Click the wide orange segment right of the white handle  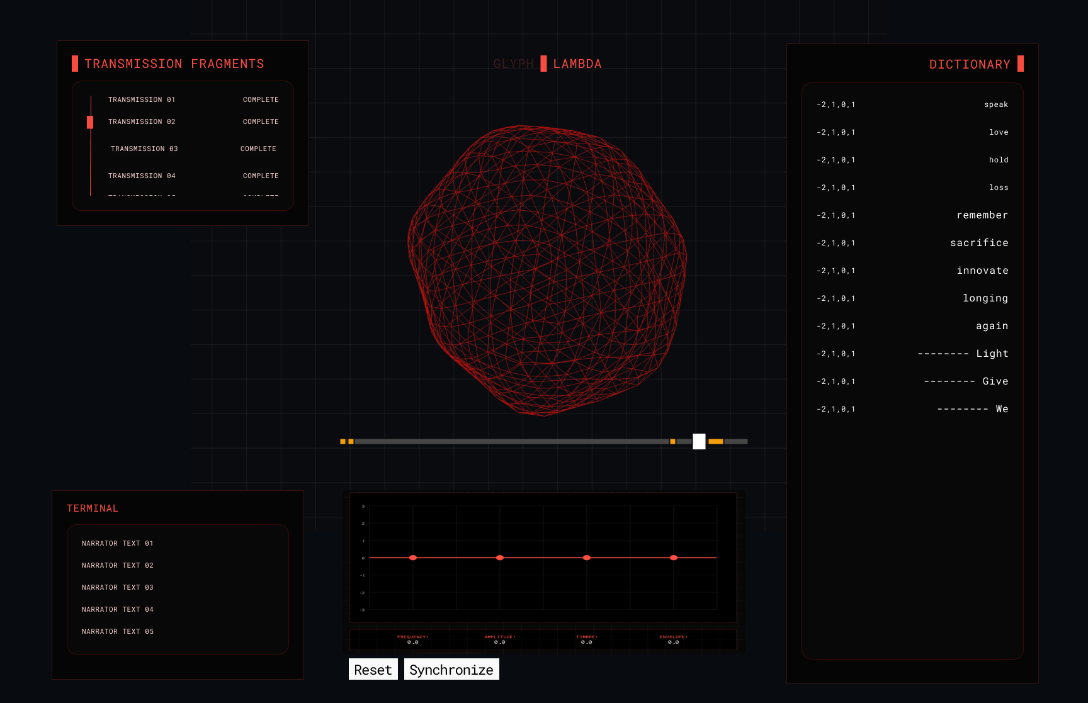(716, 441)
